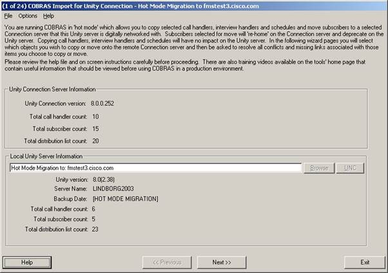Click the Backup Date label
Viewport: 388px width, 273px height.
[x=70, y=199]
